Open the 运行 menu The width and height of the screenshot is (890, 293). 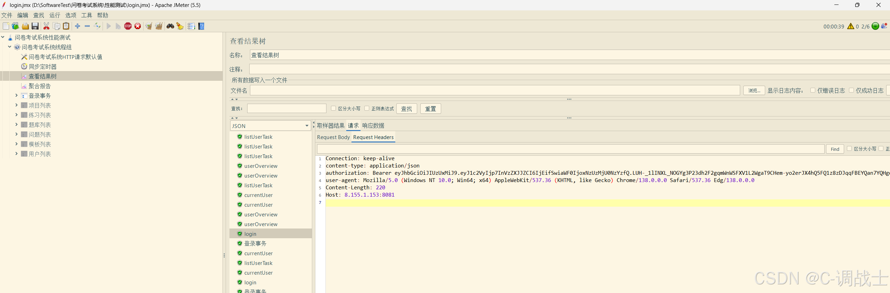point(55,15)
